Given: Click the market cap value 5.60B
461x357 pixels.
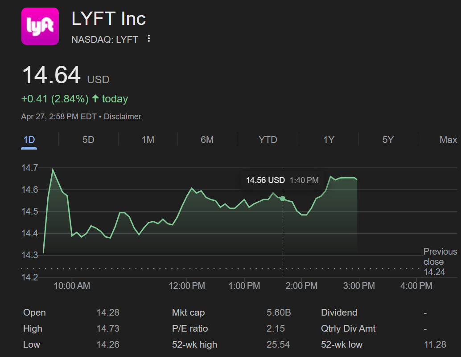Looking at the screenshot, I should click(279, 312).
